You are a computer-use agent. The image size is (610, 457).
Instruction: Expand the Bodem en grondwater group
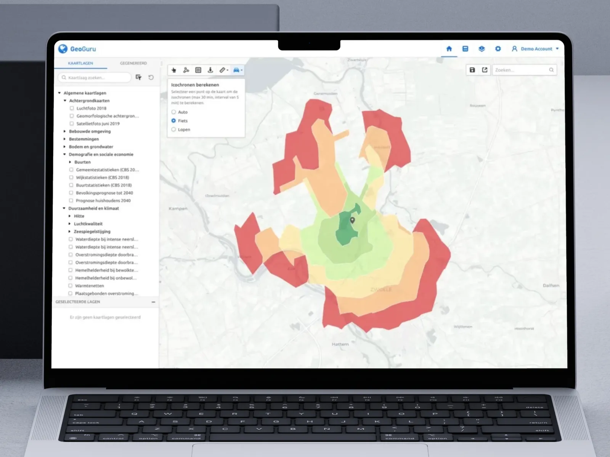(65, 147)
